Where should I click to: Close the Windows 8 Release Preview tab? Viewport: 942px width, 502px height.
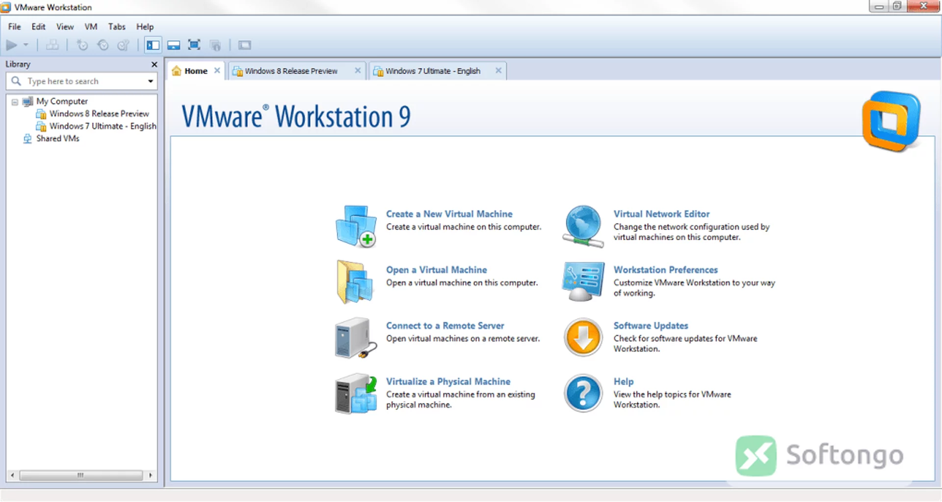(358, 71)
